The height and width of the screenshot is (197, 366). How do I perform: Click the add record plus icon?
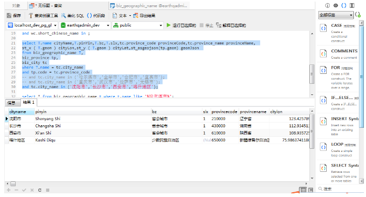point(8,190)
